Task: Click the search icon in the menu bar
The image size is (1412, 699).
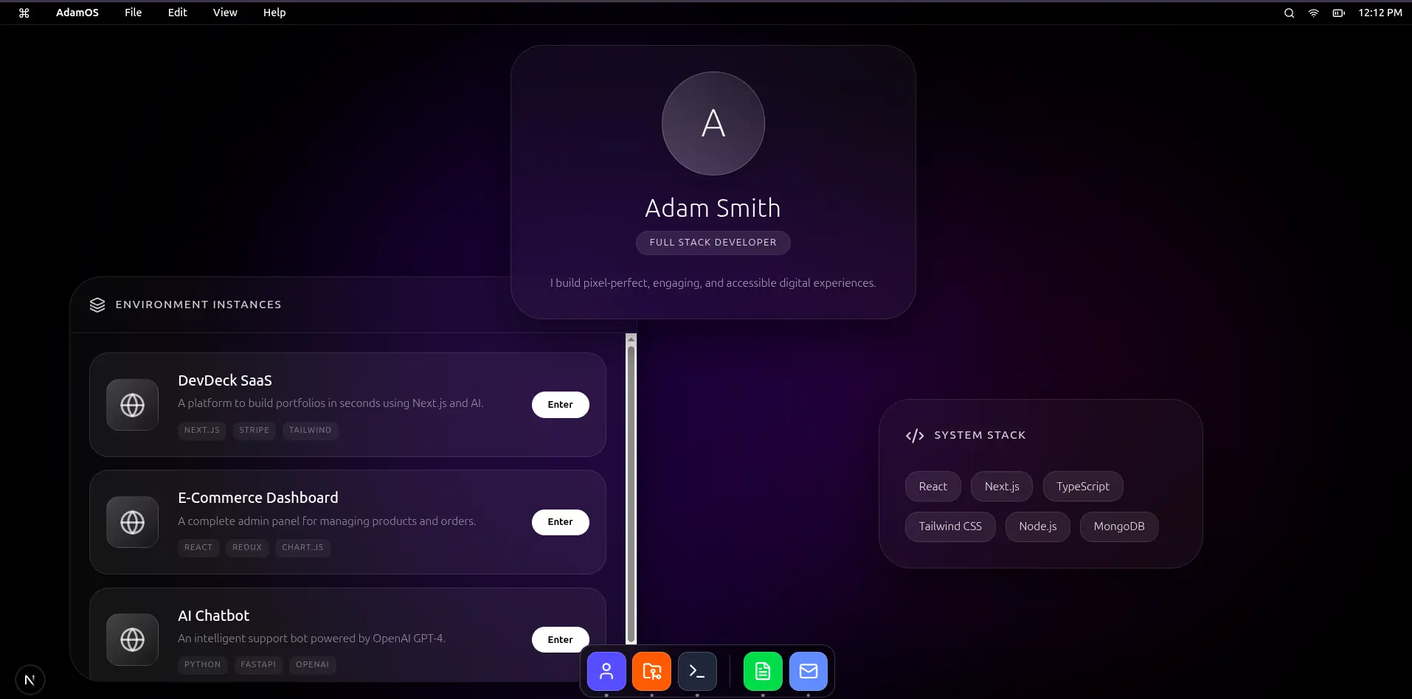Action: click(1289, 13)
